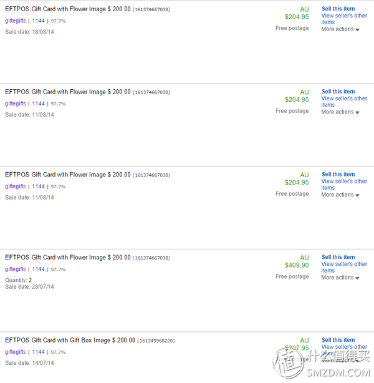Expand More actions for 18/08/14 sale

340,29
